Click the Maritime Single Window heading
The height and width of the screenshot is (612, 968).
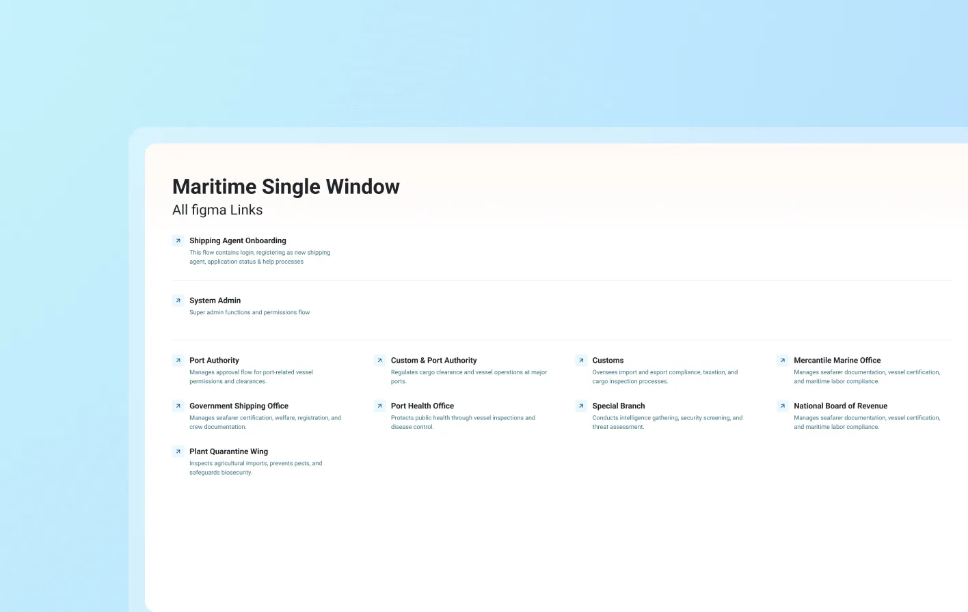click(x=286, y=186)
